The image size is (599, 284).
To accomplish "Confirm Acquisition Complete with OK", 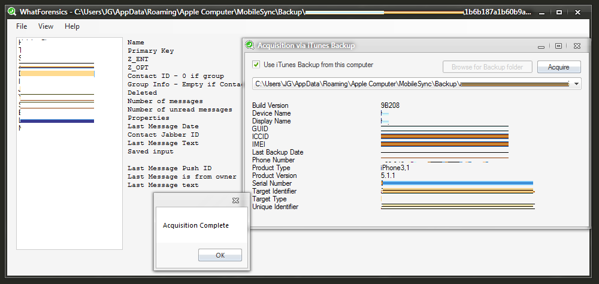I will tap(220, 255).
